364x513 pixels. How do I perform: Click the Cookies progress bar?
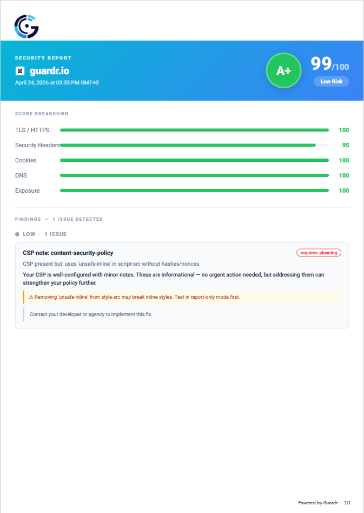194,160
